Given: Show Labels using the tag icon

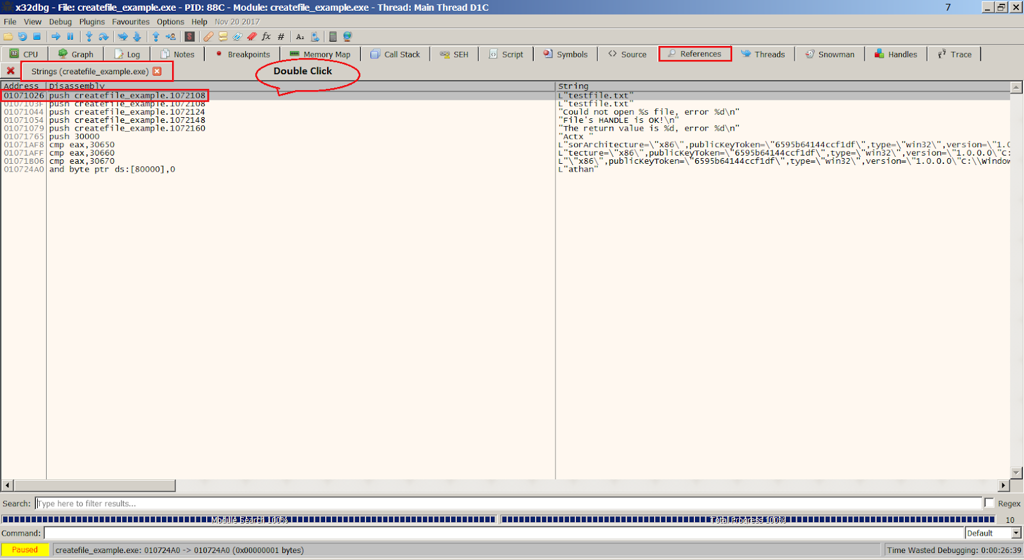Looking at the screenshot, I should coord(237,36).
